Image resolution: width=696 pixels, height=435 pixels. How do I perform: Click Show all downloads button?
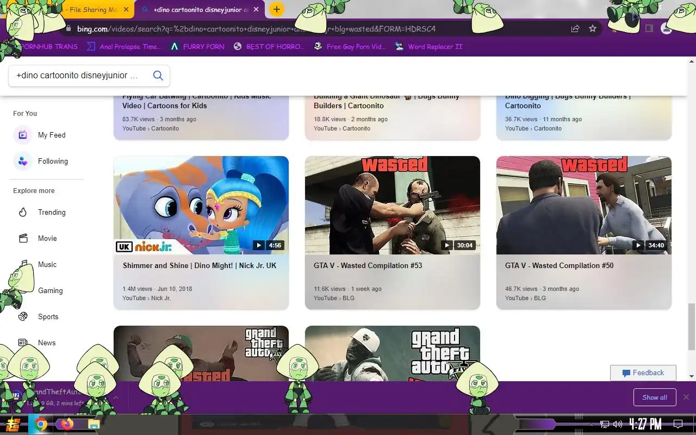click(x=655, y=397)
